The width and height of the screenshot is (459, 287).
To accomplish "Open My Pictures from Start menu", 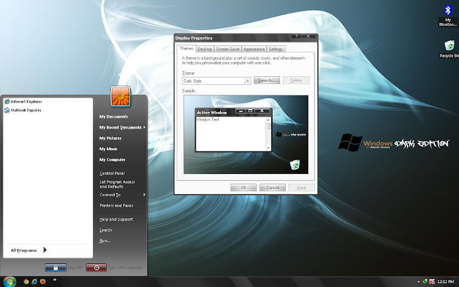I will click(110, 138).
